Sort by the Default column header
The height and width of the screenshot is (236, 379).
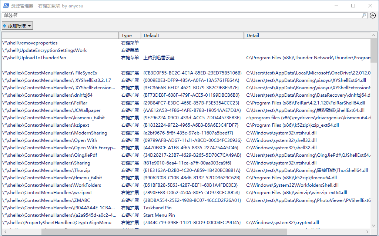[192, 35]
